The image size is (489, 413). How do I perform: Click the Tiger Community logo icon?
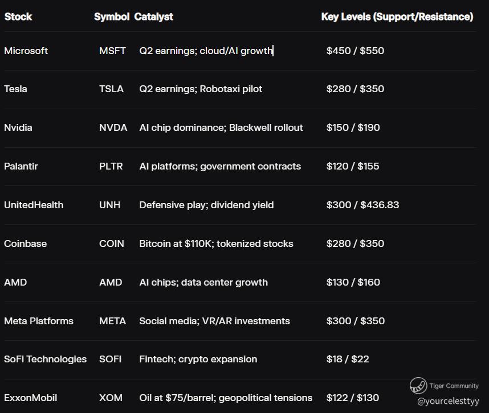click(x=418, y=386)
